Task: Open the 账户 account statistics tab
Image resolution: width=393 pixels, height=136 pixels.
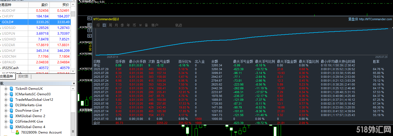Action: coord(155,25)
